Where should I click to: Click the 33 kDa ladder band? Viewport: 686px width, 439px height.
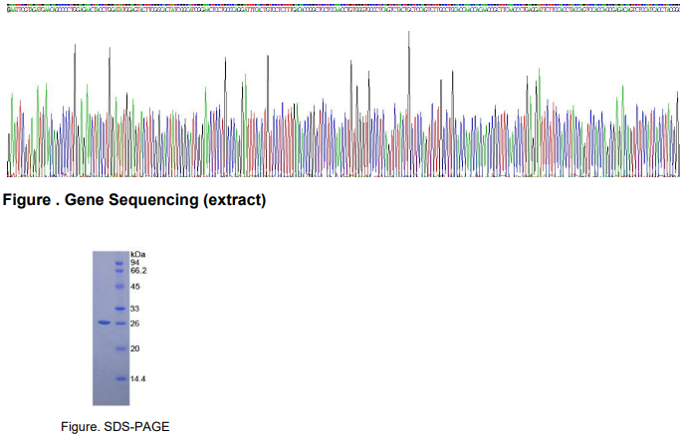click(x=119, y=309)
